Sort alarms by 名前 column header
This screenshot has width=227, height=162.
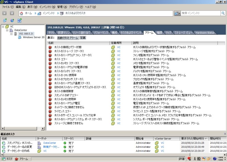pyautogui.click(x=78, y=43)
